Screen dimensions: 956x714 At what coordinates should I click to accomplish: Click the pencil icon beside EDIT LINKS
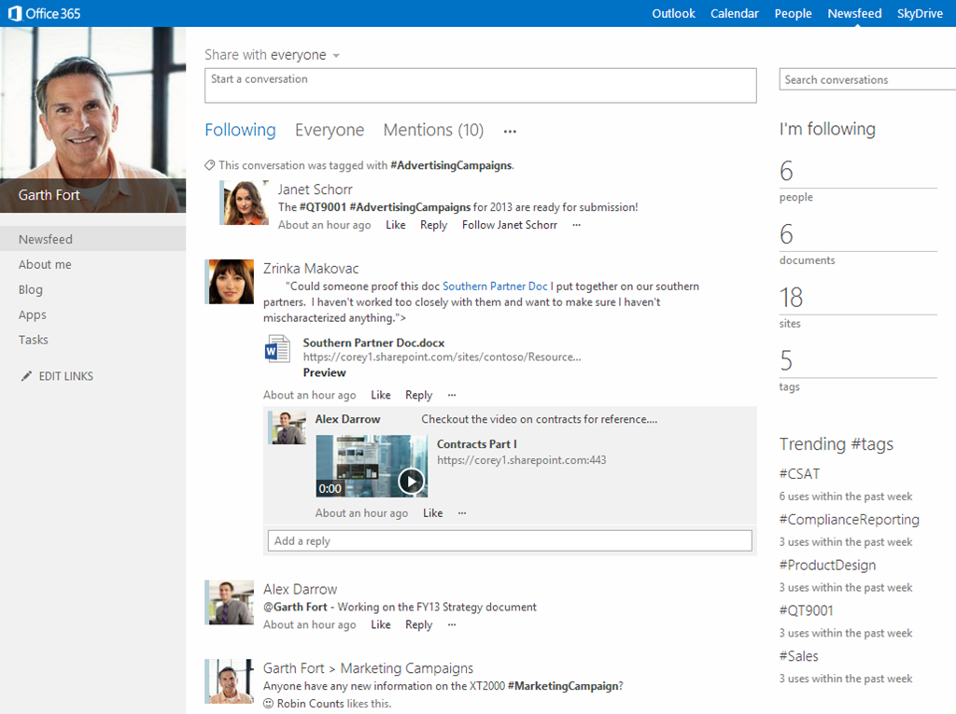[x=26, y=376]
